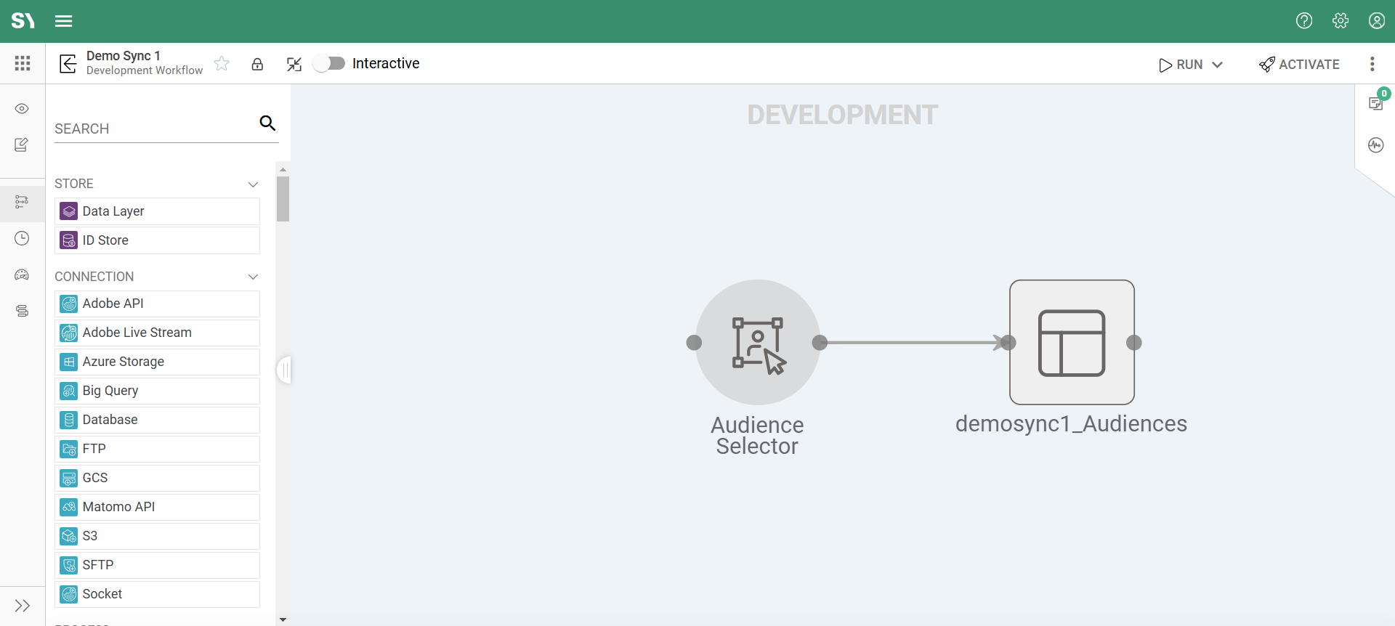Click the lock icon in toolbar
This screenshot has height=626, width=1395.
[x=257, y=64]
